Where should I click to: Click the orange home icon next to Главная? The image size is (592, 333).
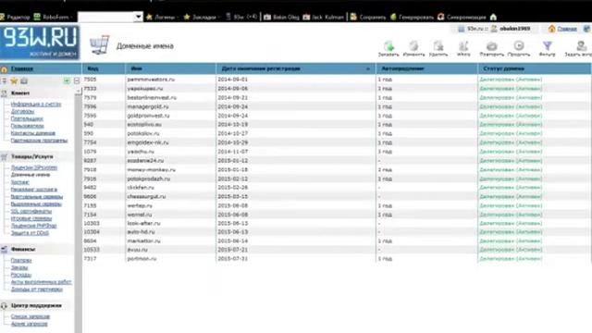(551, 29)
